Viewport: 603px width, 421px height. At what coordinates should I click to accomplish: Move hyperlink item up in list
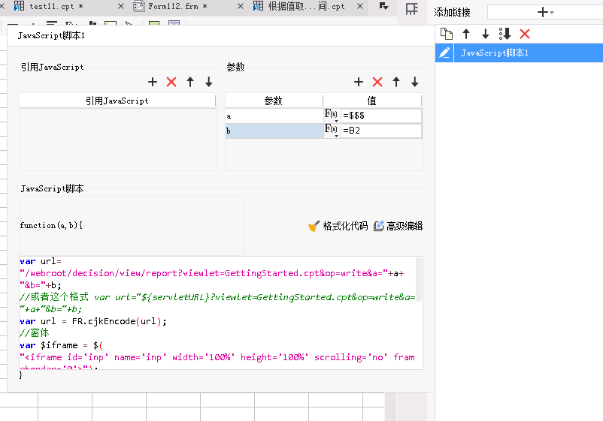click(466, 34)
